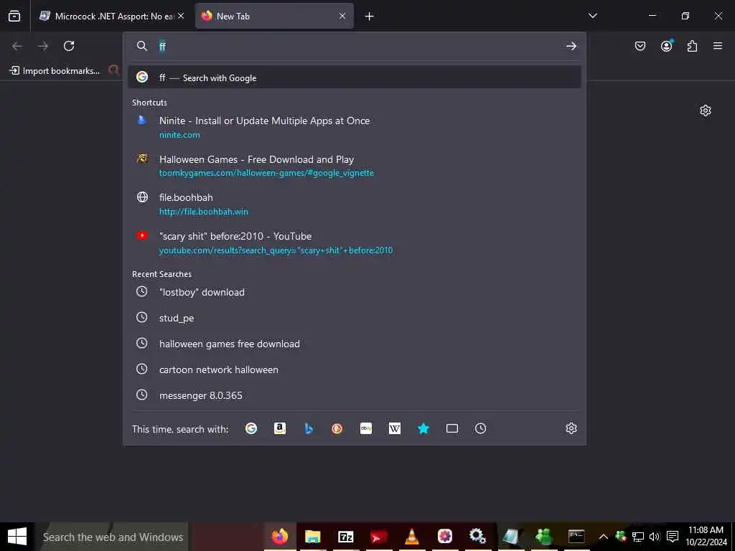Image resolution: width=735 pixels, height=551 pixels.
Task: Click the address bar go arrow
Action: (571, 46)
